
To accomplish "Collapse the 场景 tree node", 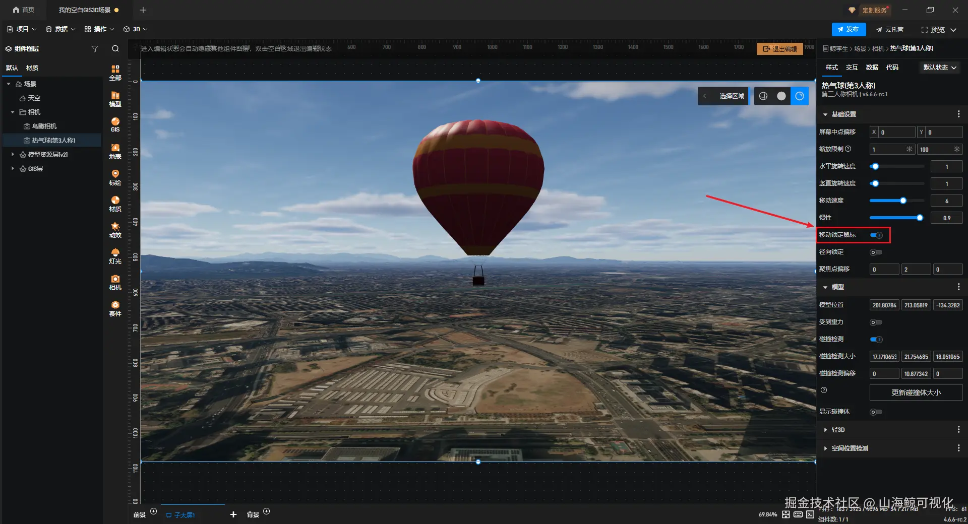I will click(x=9, y=84).
